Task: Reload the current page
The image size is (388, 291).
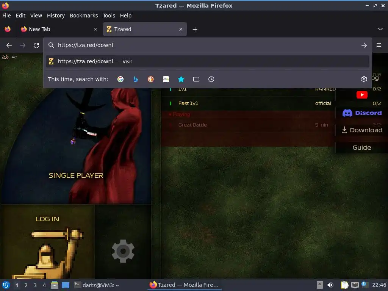Action: [x=36, y=45]
